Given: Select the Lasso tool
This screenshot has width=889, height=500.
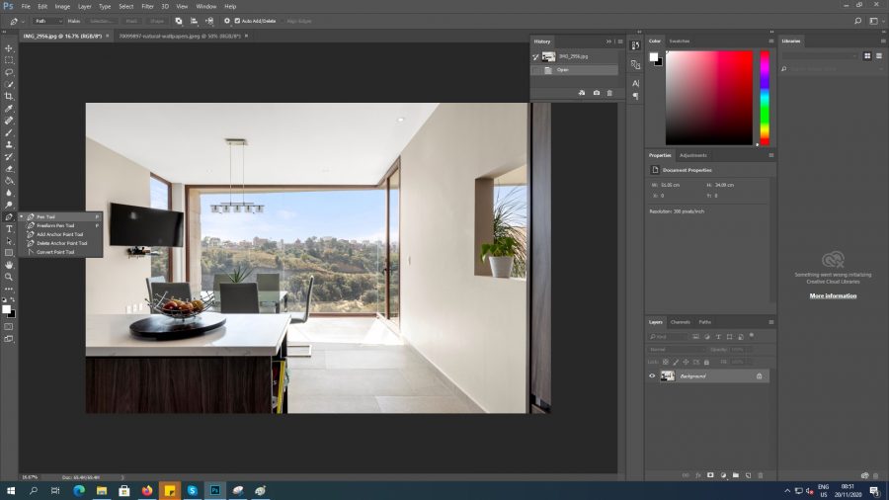Looking at the screenshot, I should (x=9, y=72).
